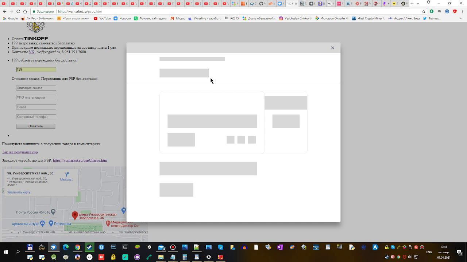Viewport: 467px width, 262px height.
Task: Open the screen recorder taskbar icon
Action: click(x=173, y=247)
